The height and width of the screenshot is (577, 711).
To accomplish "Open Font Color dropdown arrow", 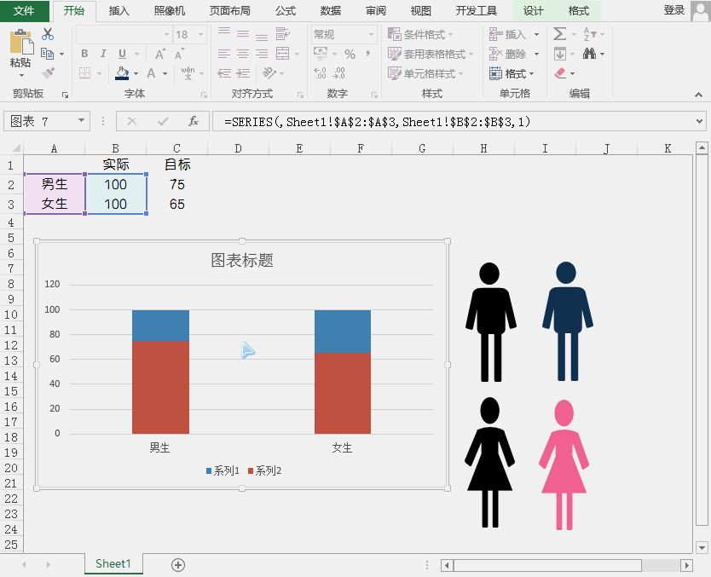I will (165, 73).
